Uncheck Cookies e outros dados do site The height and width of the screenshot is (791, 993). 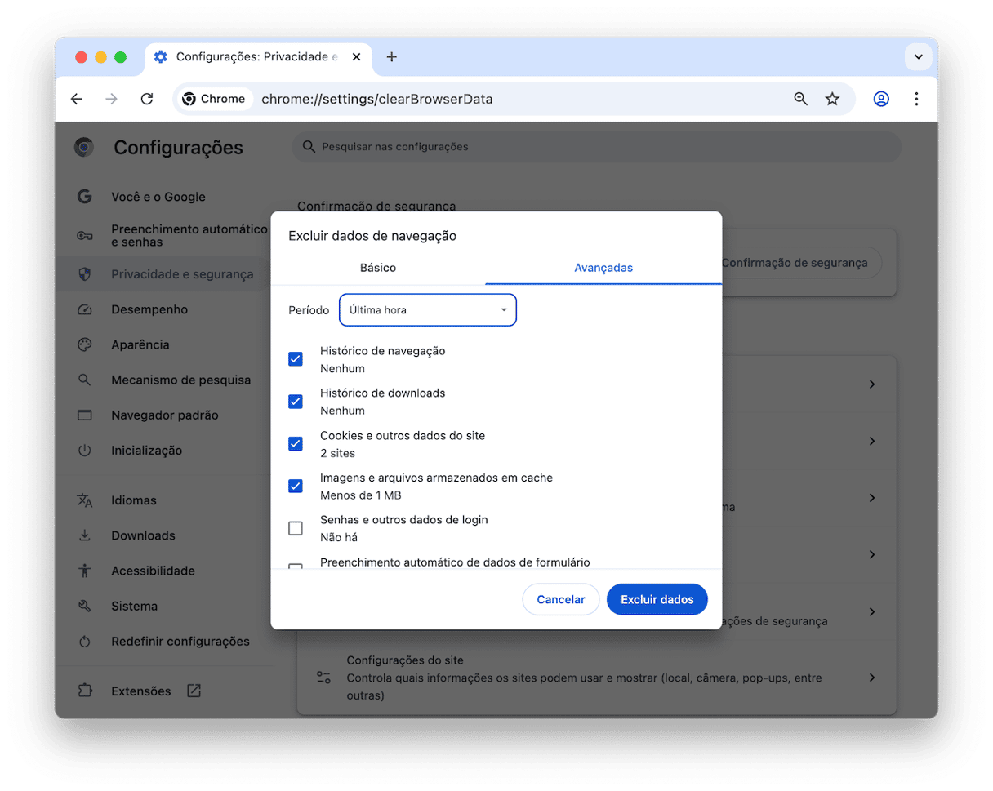296,444
